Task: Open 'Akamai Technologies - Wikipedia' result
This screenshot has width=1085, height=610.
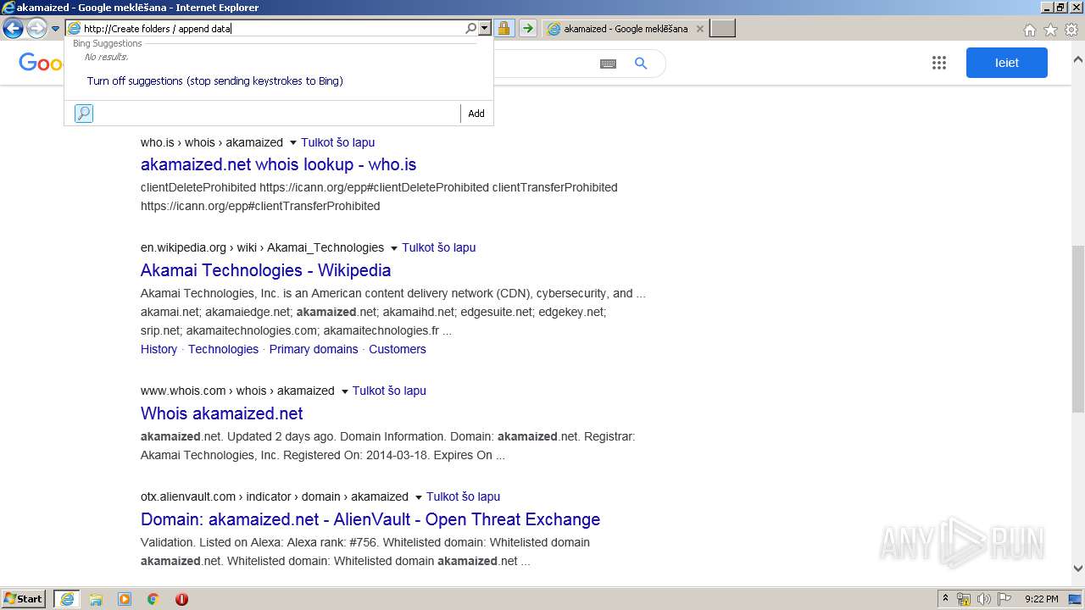Action: [x=265, y=270]
